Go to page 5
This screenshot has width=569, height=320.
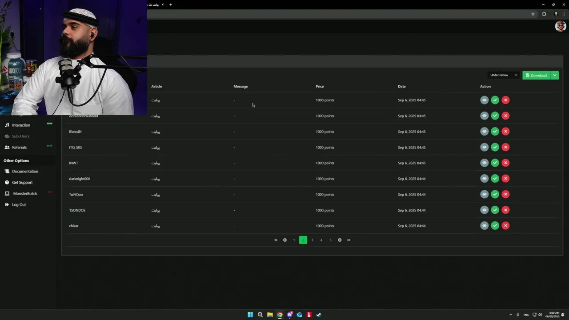[330, 240]
